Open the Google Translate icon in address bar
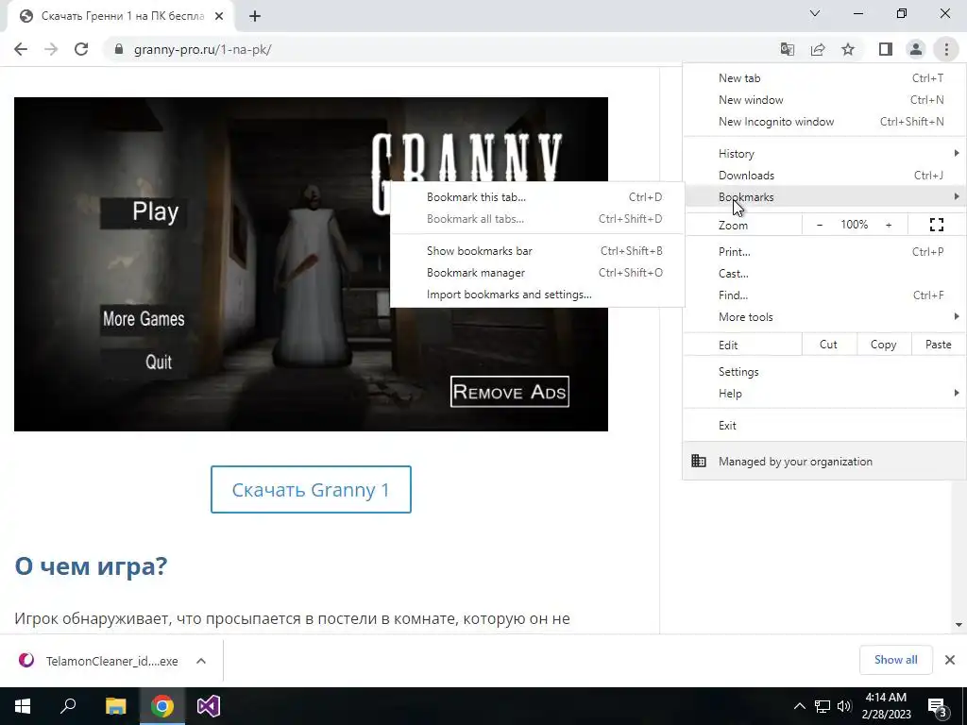 [787, 49]
